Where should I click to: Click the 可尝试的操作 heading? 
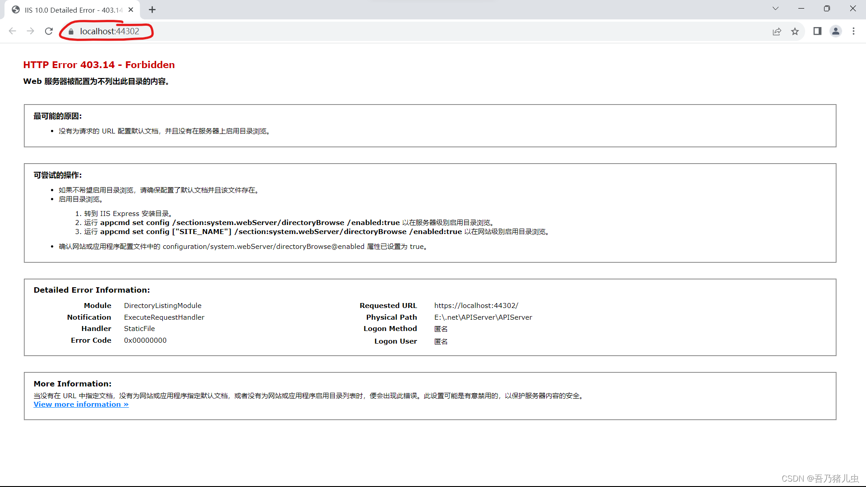point(58,175)
